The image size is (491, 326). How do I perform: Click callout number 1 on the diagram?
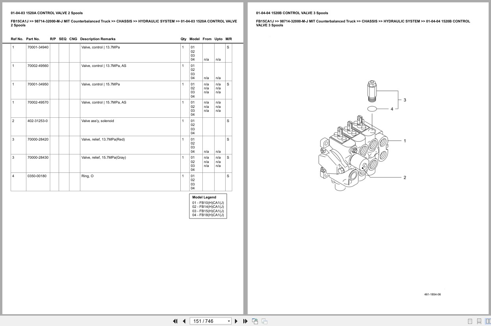point(405,141)
